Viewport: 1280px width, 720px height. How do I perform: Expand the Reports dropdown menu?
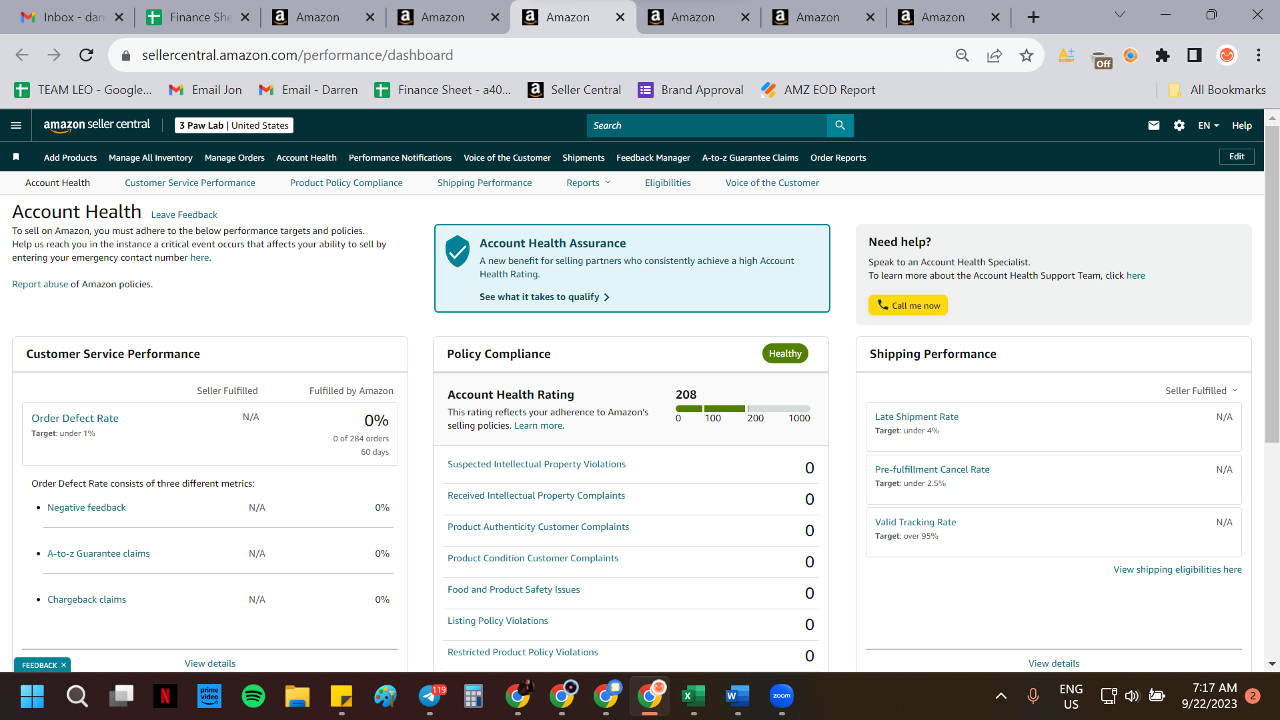point(588,183)
